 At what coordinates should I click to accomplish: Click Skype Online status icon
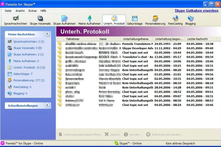click(116, 143)
